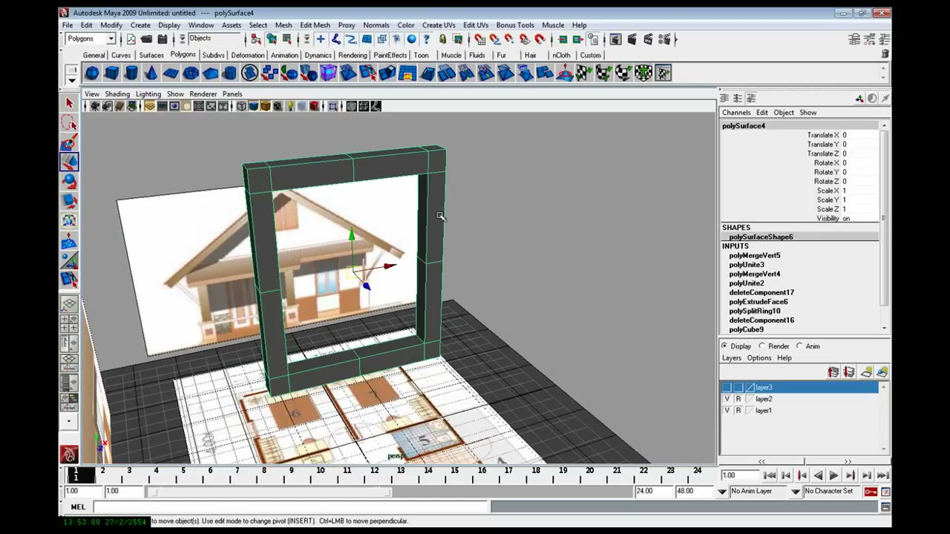Screen dimensions: 950x534
Task: Click the Options menu in layer editor
Action: coord(759,358)
